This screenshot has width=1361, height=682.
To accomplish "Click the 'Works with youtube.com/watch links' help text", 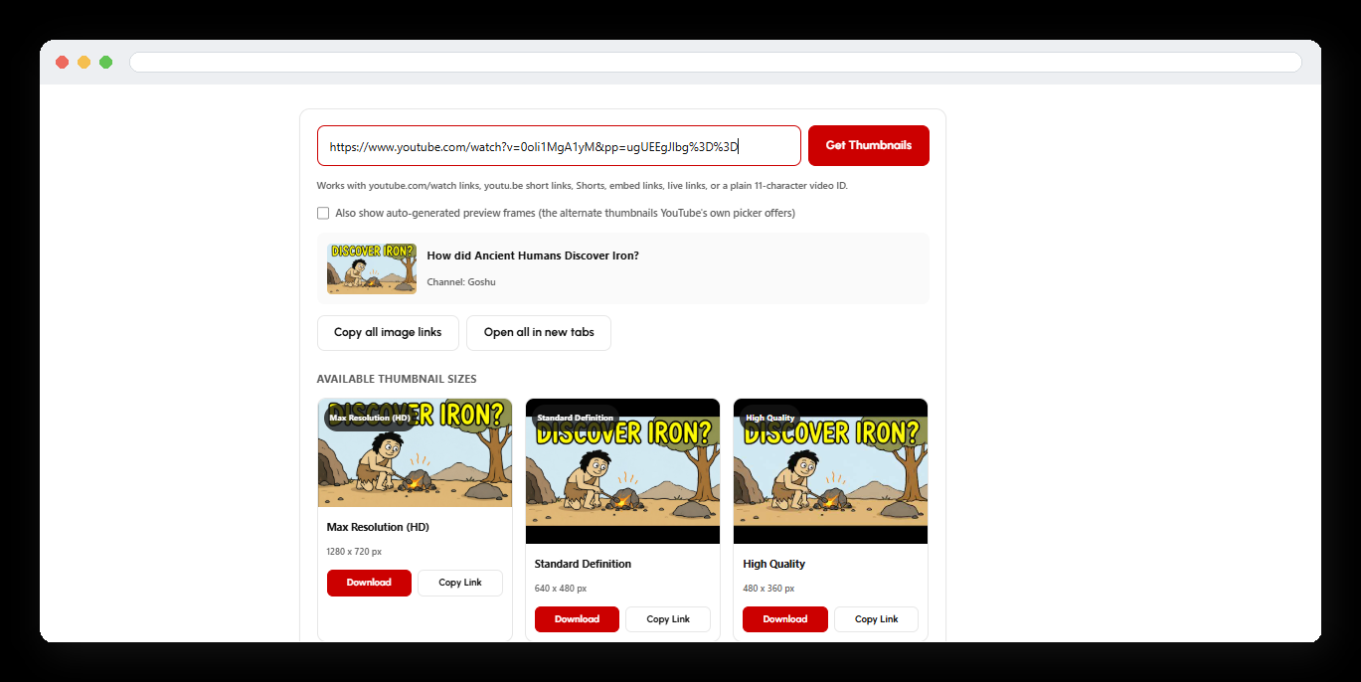I will (582, 186).
